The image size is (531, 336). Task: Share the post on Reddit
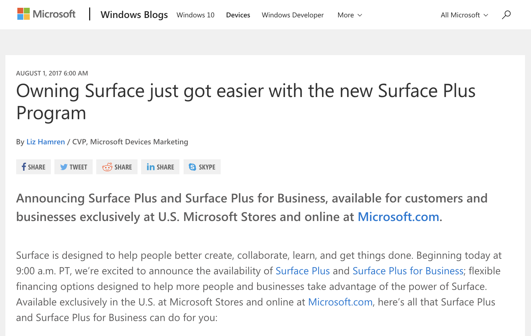[x=117, y=167]
